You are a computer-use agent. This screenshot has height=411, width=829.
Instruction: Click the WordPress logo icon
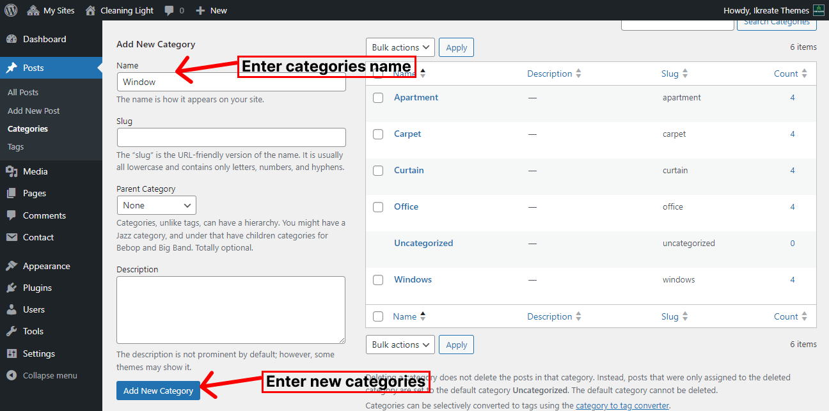tap(11, 10)
